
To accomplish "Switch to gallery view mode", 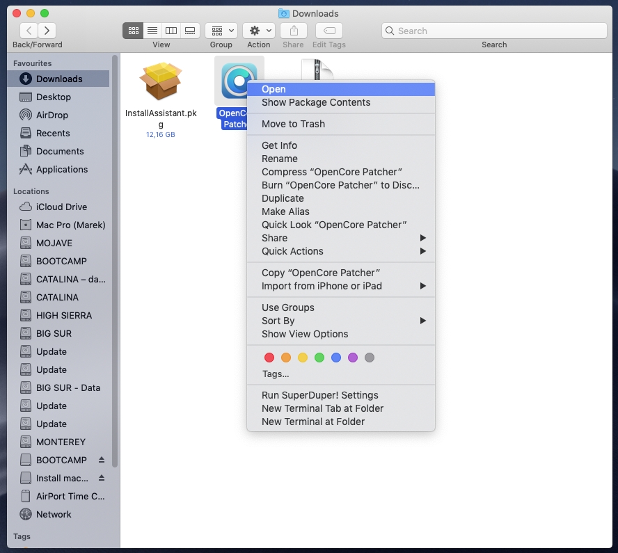I will click(x=190, y=31).
